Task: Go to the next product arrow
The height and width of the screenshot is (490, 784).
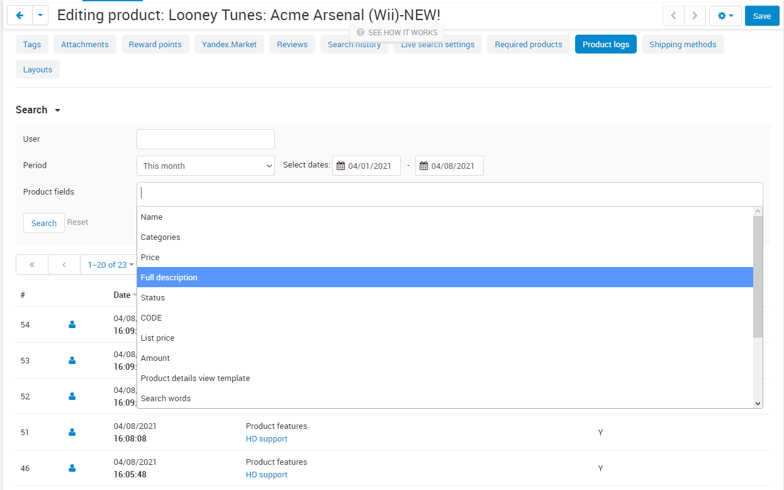Action: tap(695, 16)
